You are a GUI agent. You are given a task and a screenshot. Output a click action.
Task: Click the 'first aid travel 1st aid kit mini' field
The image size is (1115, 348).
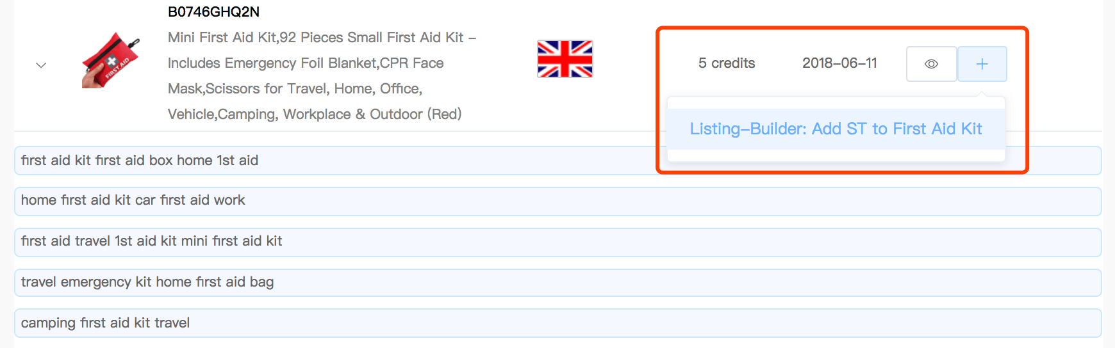pyautogui.click(x=557, y=242)
